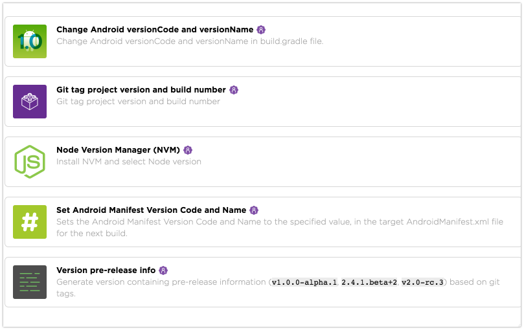The height and width of the screenshot is (330, 524).
Task: Open Change Android versionCode and versionName title
Action: [x=155, y=30]
